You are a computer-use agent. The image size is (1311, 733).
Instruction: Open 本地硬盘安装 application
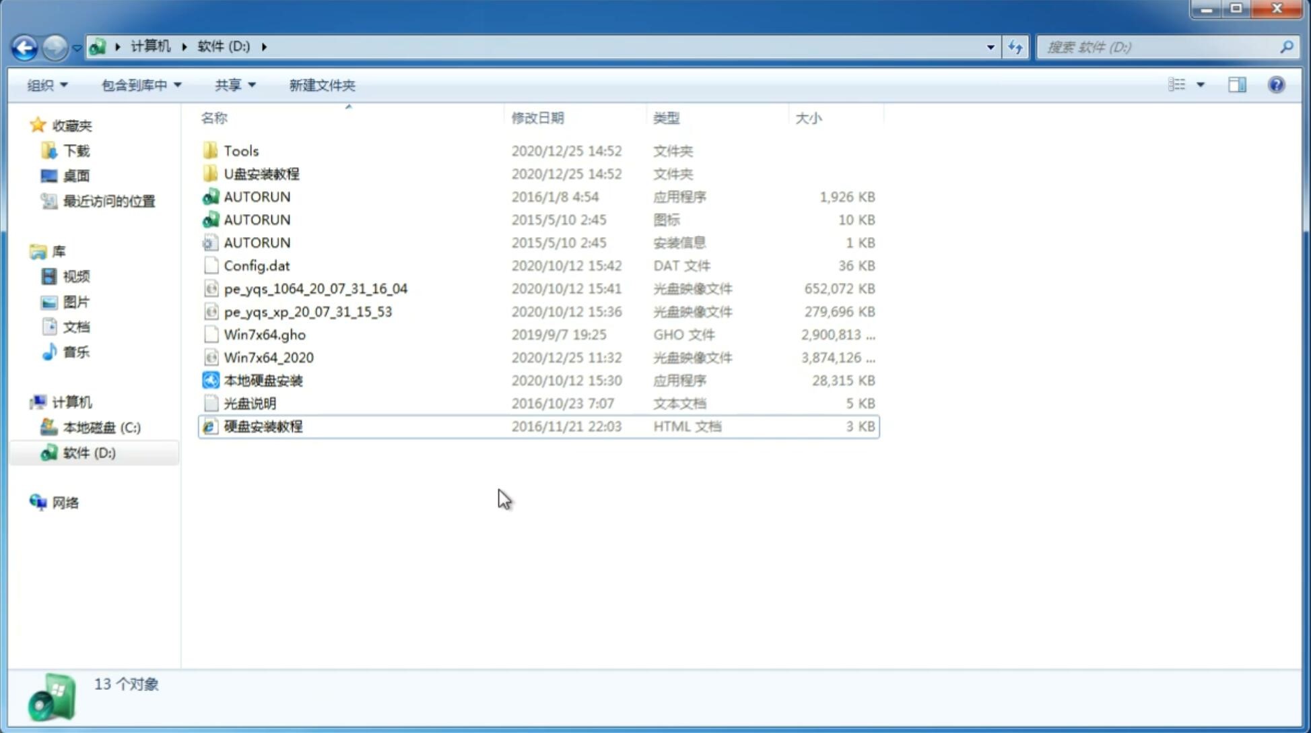pos(262,380)
